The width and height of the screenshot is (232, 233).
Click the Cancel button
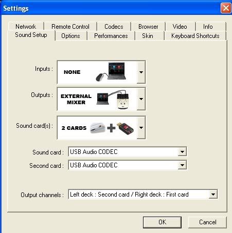click(207, 222)
